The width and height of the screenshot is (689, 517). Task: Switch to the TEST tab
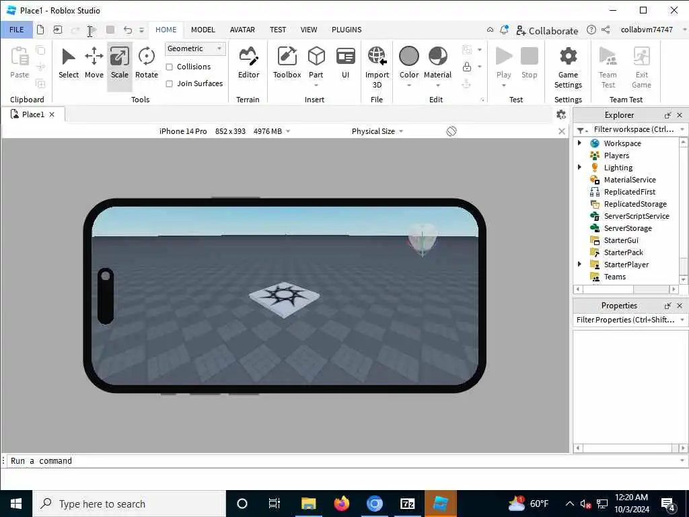278,30
